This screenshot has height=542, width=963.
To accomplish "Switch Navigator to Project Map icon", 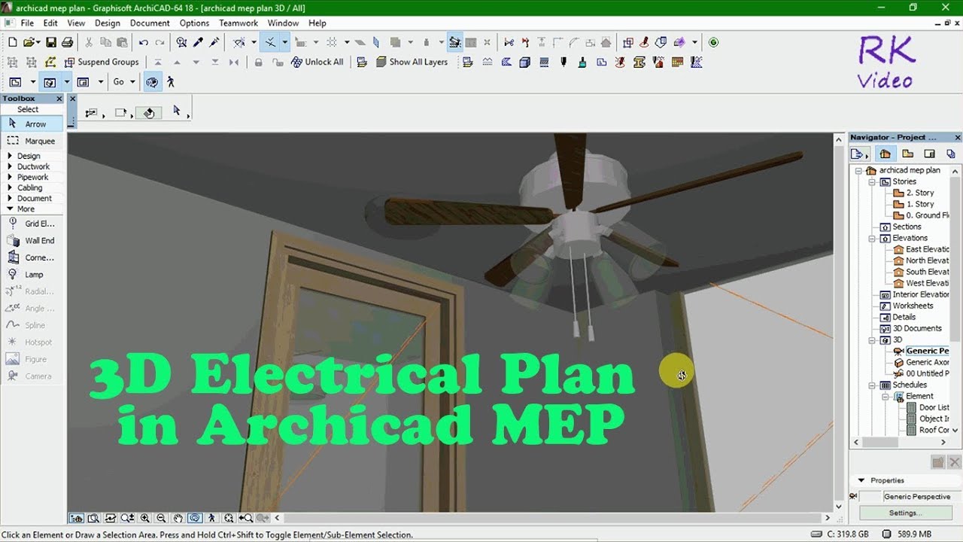I will click(885, 154).
